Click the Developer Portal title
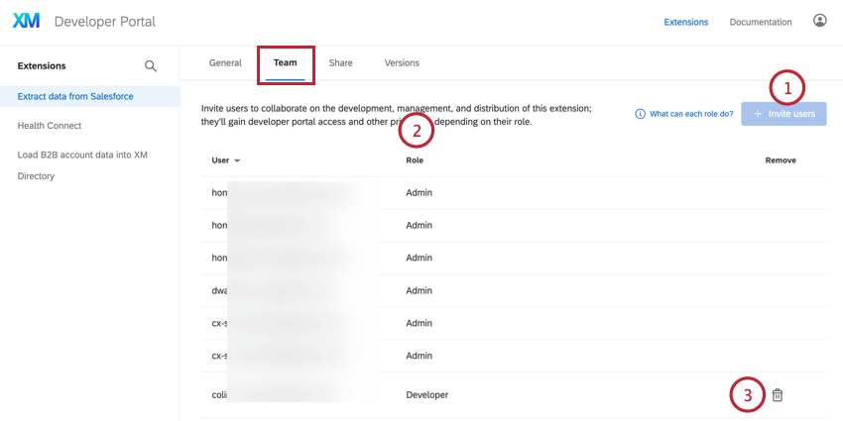 (104, 21)
